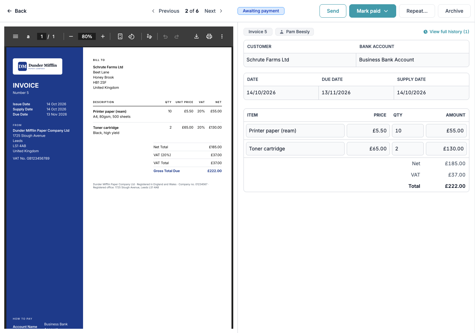Click the PDF redo icon

click(x=177, y=36)
